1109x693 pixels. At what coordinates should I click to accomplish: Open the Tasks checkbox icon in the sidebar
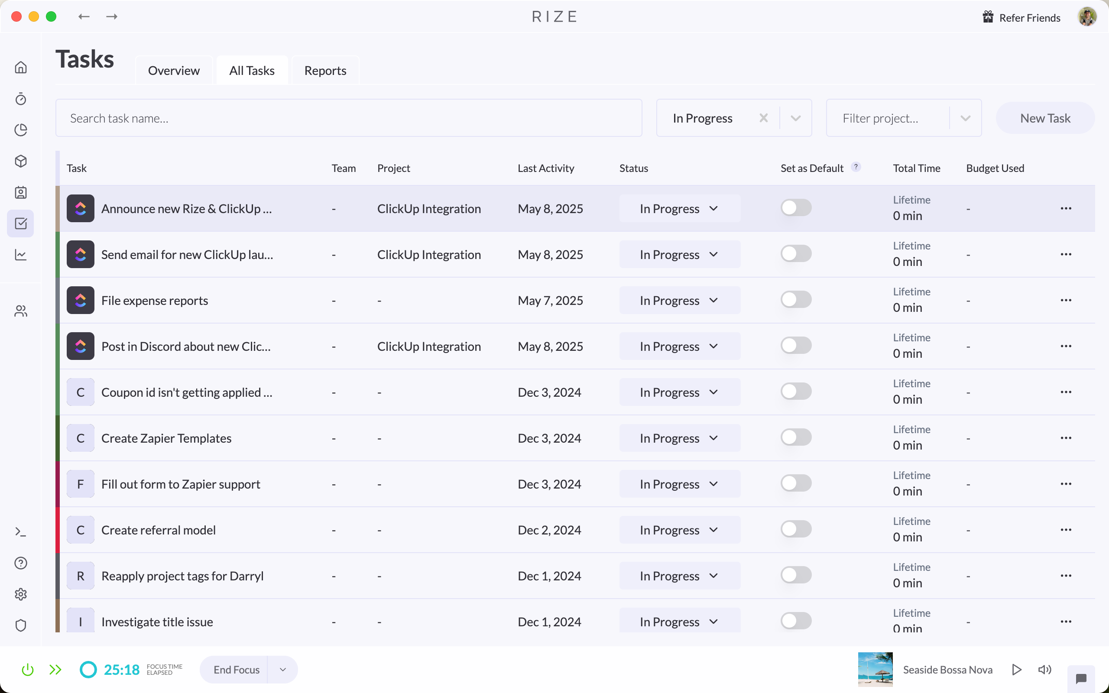click(21, 223)
